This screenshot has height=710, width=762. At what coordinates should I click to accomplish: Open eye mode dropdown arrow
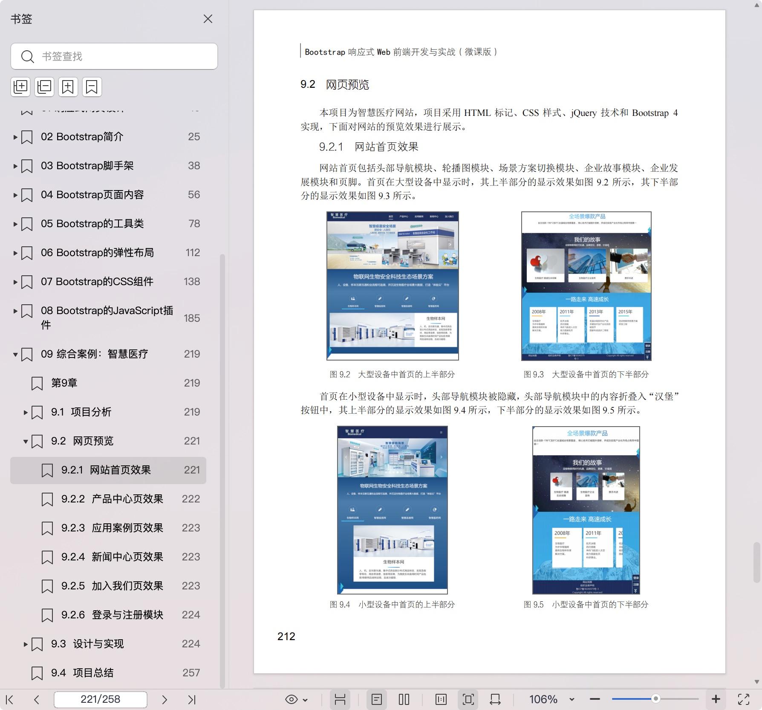pyautogui.click(x=305, y=700)
